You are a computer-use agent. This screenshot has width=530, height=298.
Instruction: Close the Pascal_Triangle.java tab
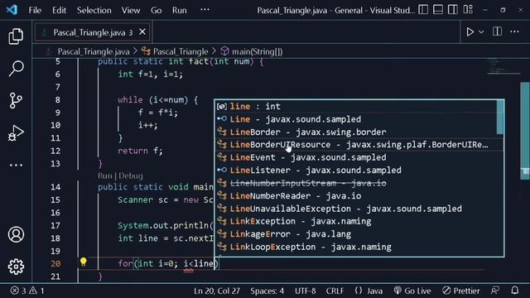pyautogui.click(x=142, y=31)
